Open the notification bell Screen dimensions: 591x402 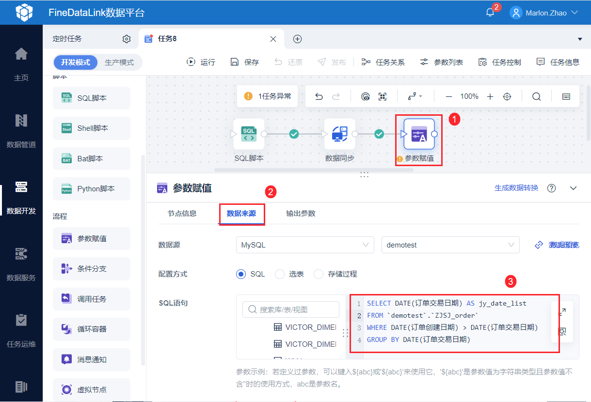click(x=490, y=13)
